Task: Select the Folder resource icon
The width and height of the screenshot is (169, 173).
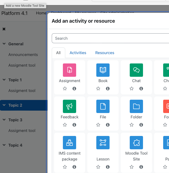Action: coord(136,106)
